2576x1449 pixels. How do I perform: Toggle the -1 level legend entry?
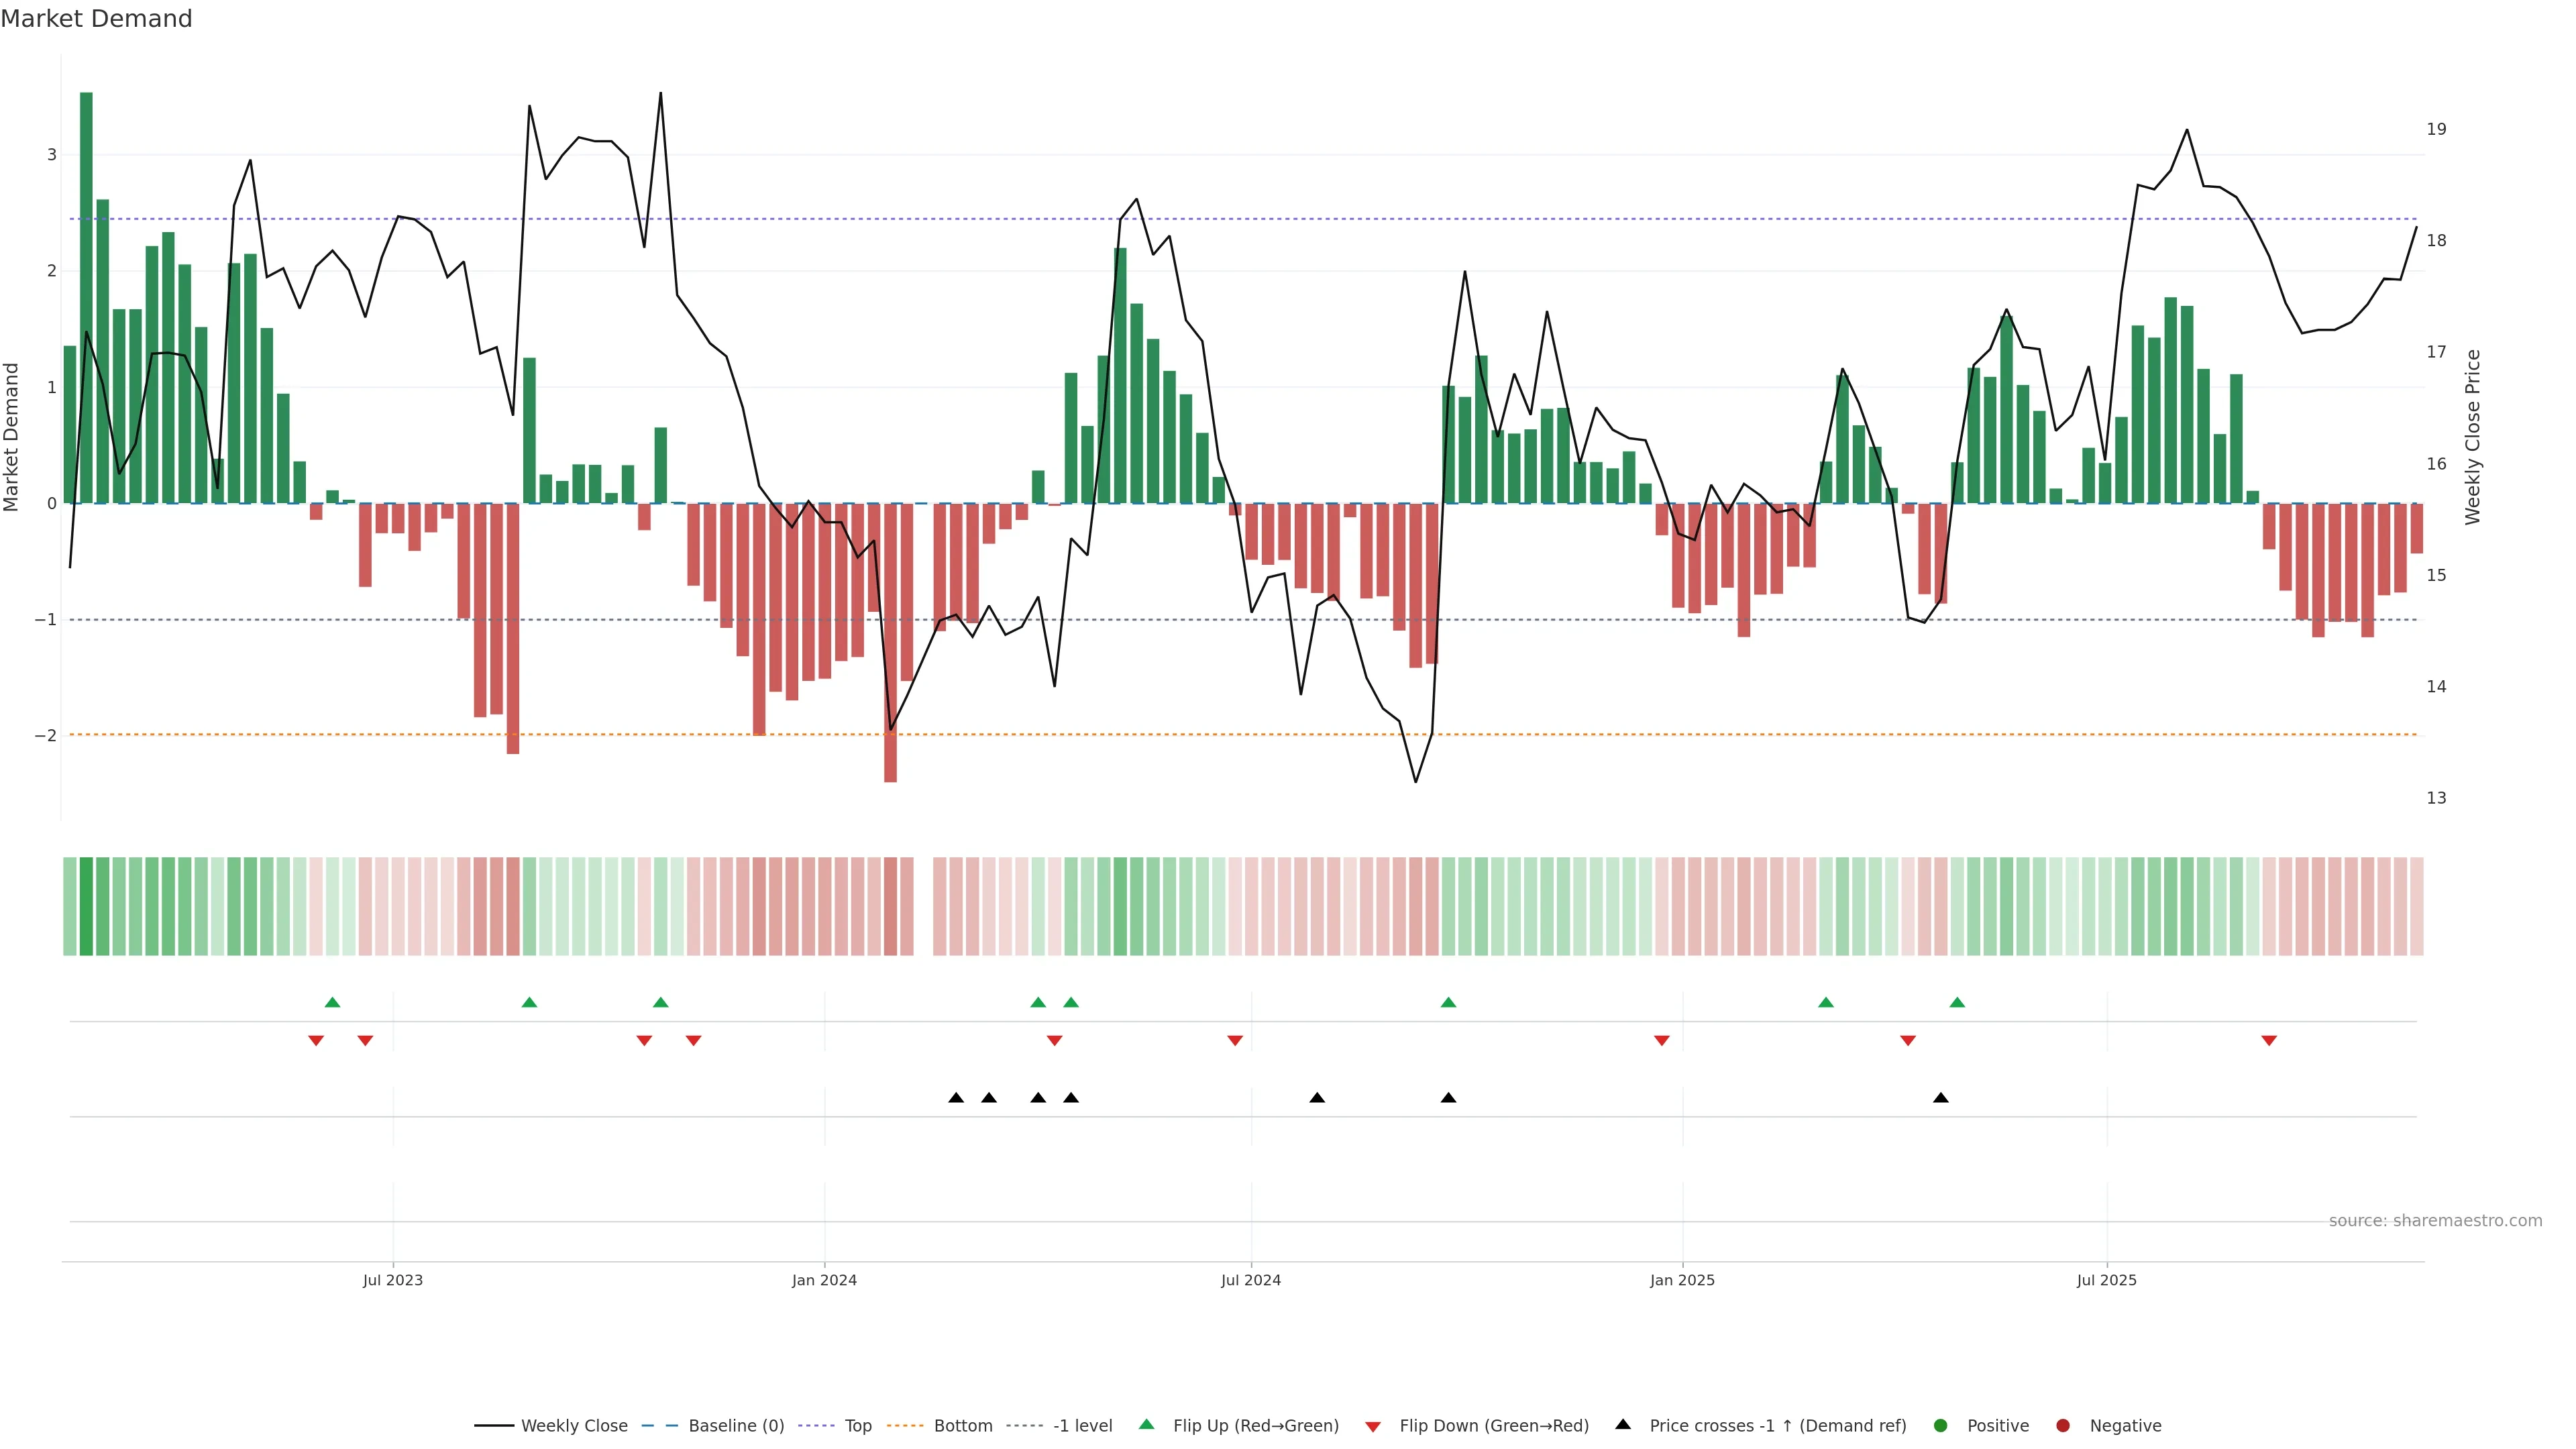(1082, 1426)
